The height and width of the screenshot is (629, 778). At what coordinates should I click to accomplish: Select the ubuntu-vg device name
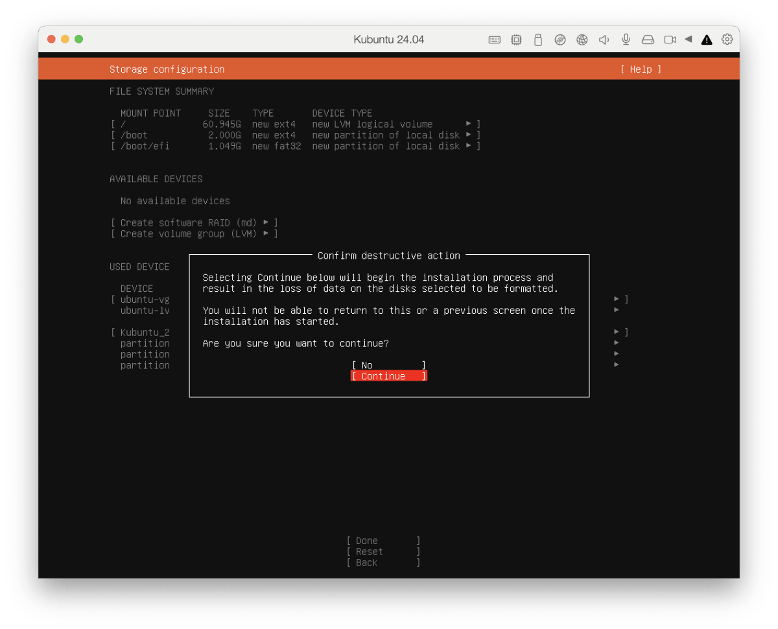tap(145, 300)
